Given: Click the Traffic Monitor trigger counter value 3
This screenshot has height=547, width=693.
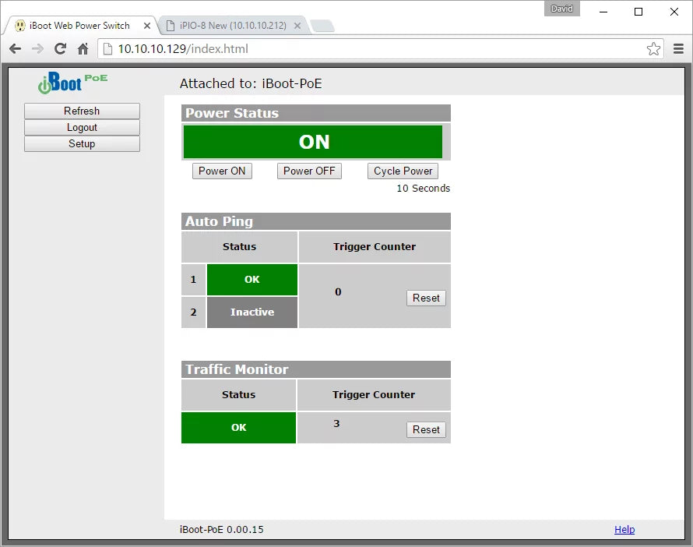Looking at the screenshot, I should 336,424.
